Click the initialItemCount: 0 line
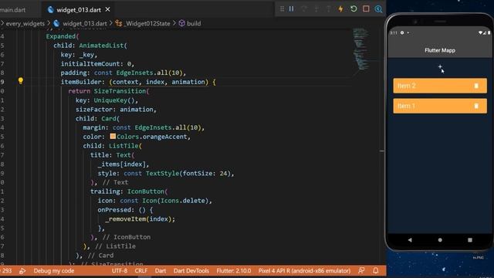The width and height of the screenshot is (494, 278). [x=97, y=63]
